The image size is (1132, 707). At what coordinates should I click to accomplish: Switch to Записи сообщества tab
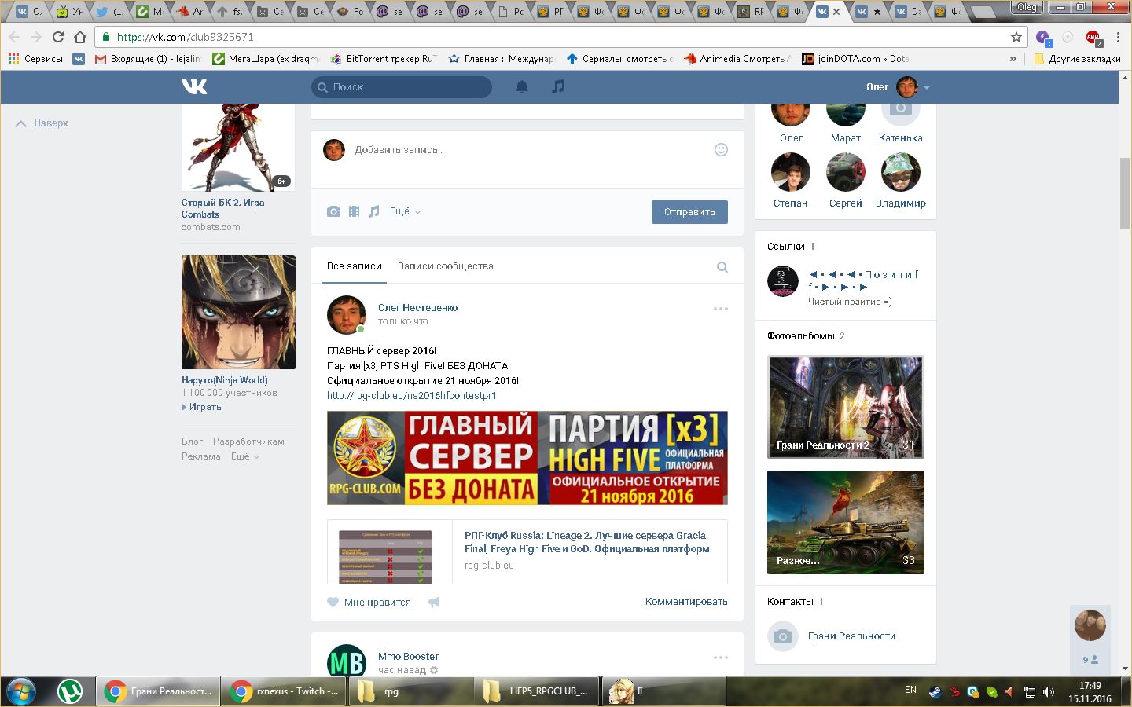(445, 266)
